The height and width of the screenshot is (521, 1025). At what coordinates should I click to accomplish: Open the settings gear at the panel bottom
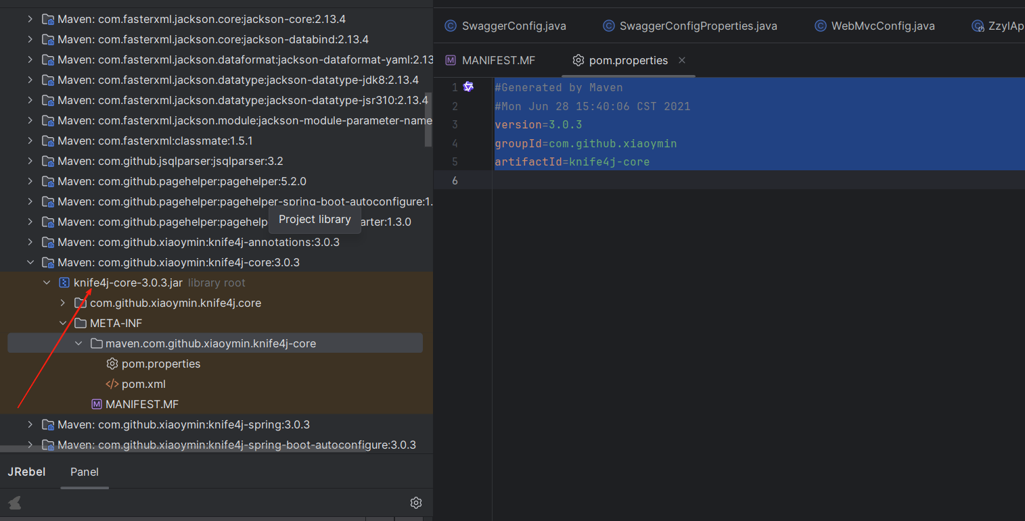pyautogui.click(x=415, y=503)
